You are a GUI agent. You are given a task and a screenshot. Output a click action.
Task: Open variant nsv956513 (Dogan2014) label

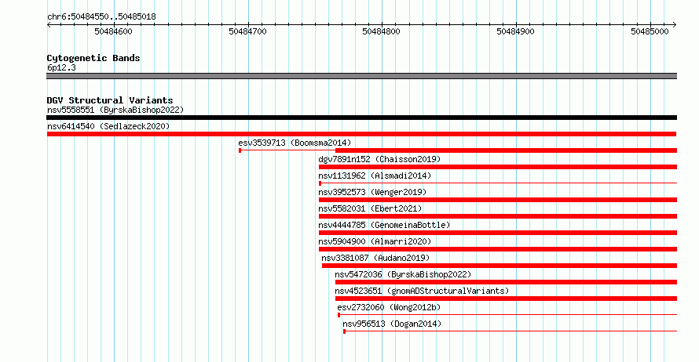click(x=392, y=324)
